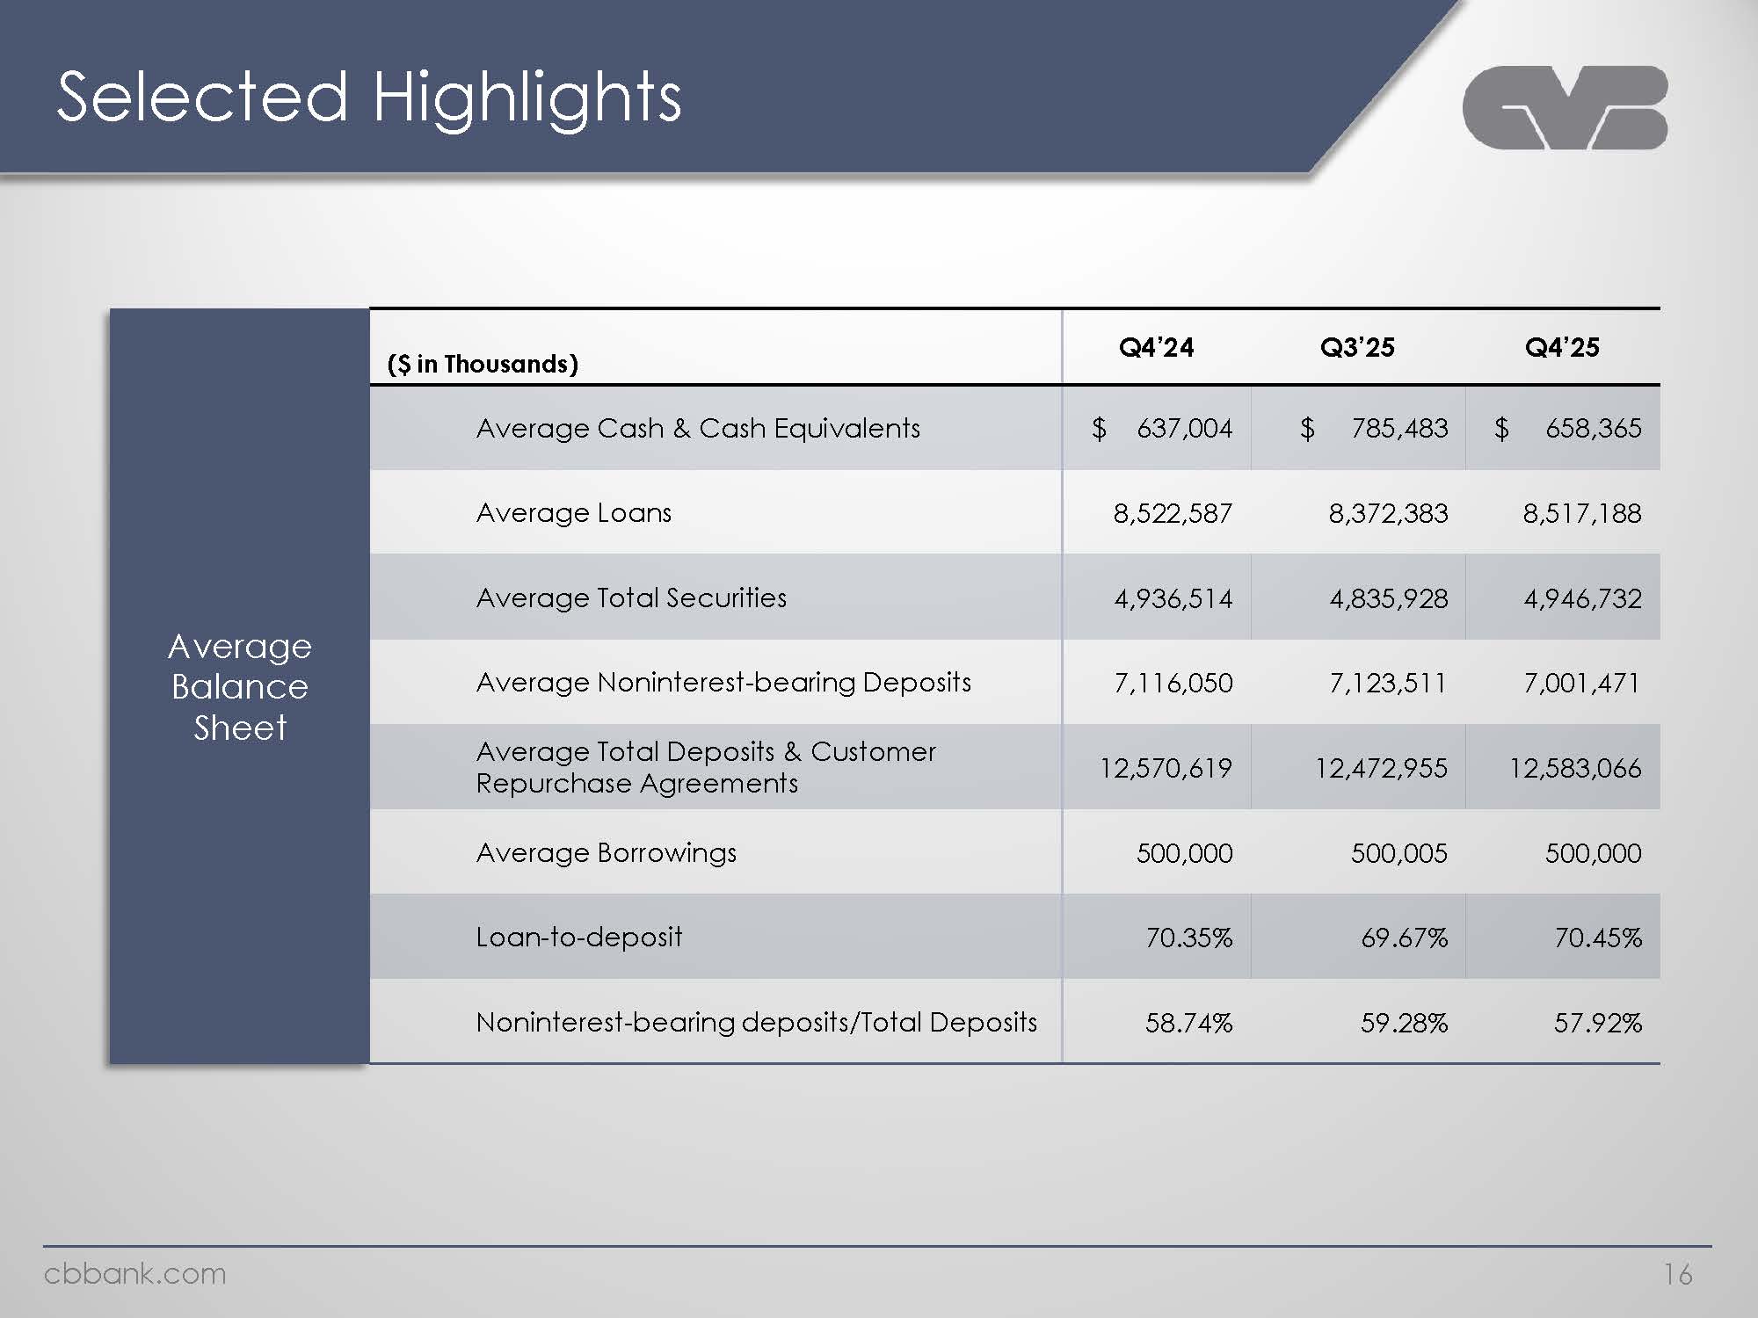Click the 12,583,066 total deposits value

(1574, 768)
